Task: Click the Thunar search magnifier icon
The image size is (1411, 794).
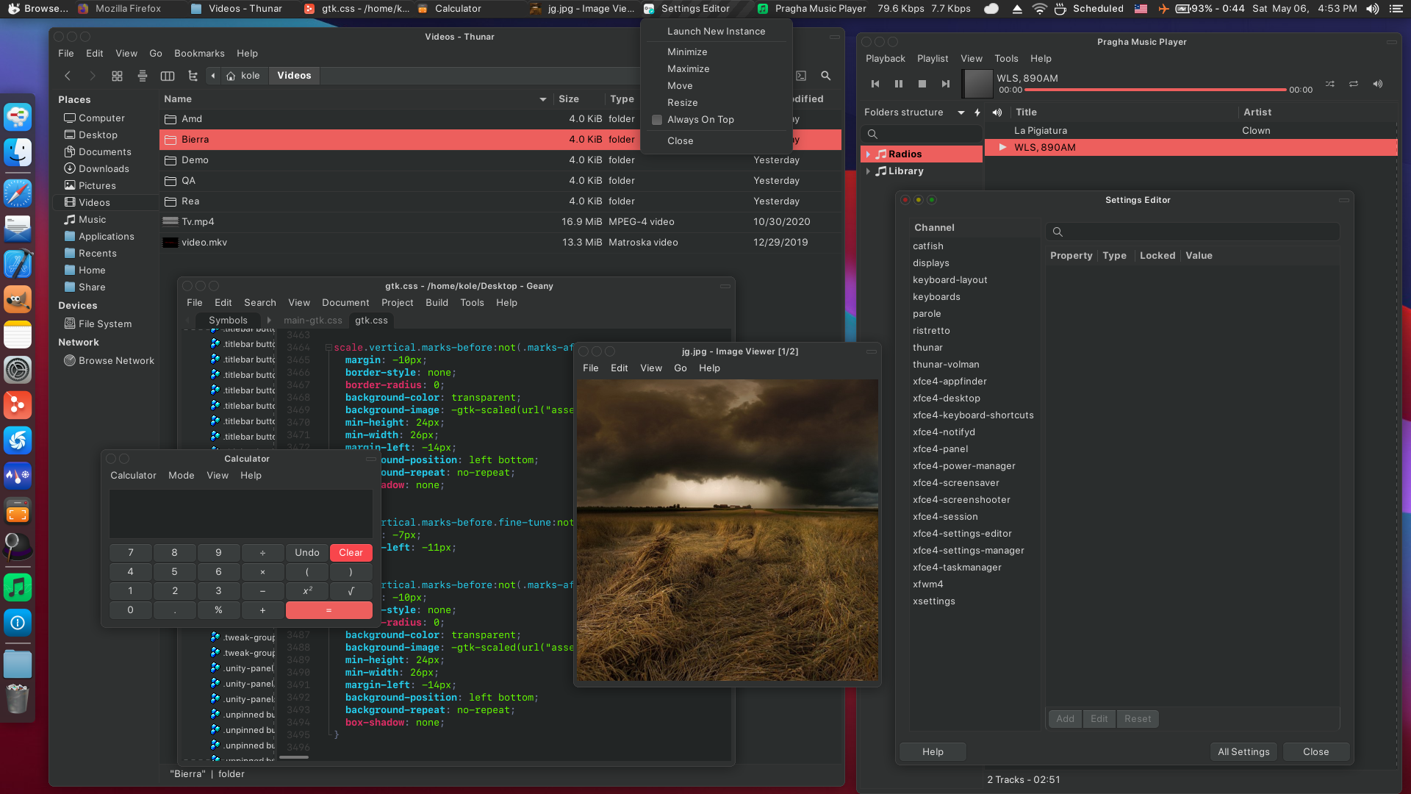Action: pyautogui.click(x=826, y=76)
